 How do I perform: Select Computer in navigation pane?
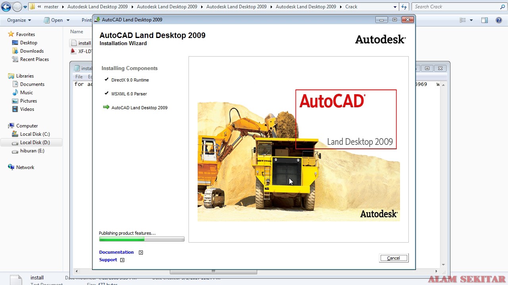(27, 126)
